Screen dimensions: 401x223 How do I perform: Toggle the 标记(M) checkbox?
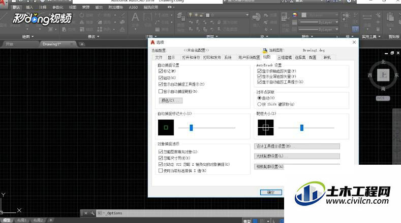(161, 71)
